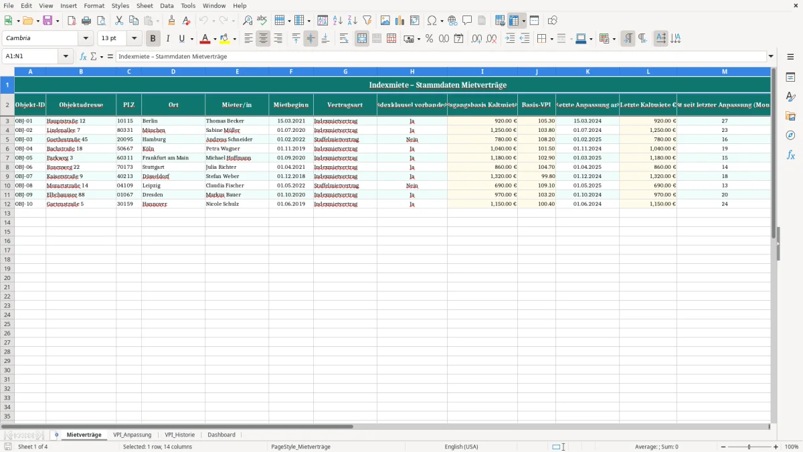Toggle the AutoFilter funnel icon
The image size is (803, 452).
(x=367, y=21)
